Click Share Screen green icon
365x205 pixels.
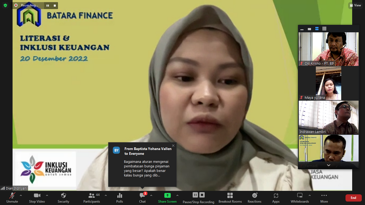(x=167, y=196)
